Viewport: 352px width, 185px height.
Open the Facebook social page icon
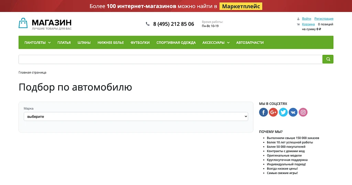(x=263, y=112)
